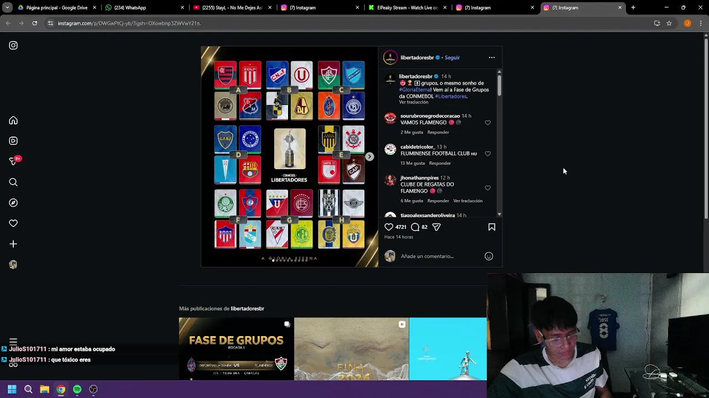The image size is (709, 398).
Task: Install app icon in address bar
Action: pos(657,23)
